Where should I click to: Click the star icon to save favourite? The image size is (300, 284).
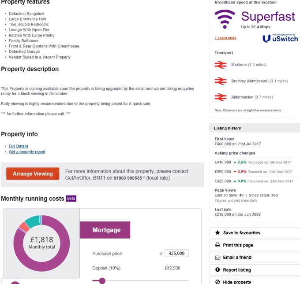tap(217, 232)
